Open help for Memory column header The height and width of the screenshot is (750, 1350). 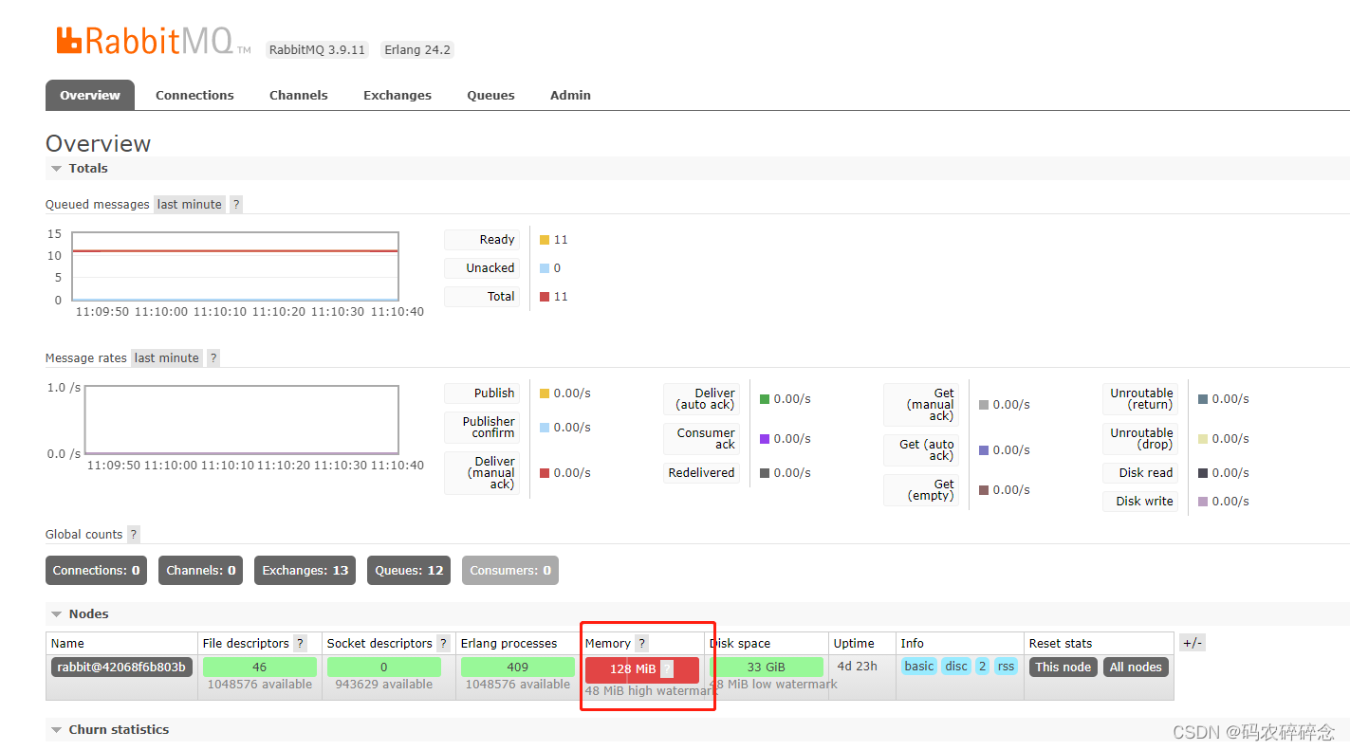[x=642, y=643]
